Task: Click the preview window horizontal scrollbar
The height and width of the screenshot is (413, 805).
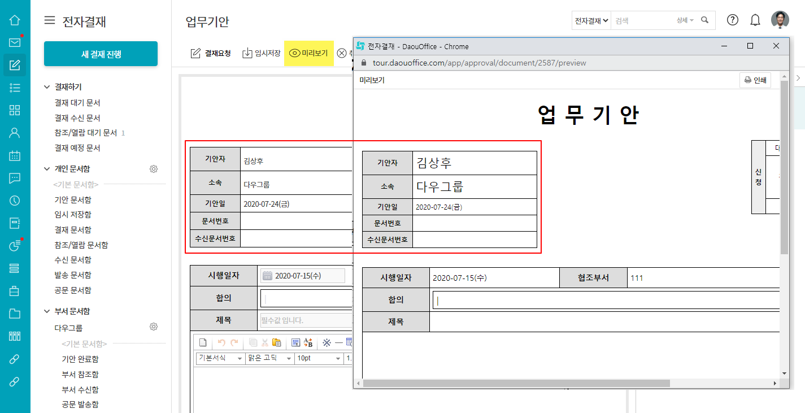Action: point(516,383)
